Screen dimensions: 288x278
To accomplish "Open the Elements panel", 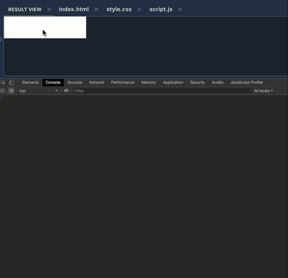I will 30,83.
